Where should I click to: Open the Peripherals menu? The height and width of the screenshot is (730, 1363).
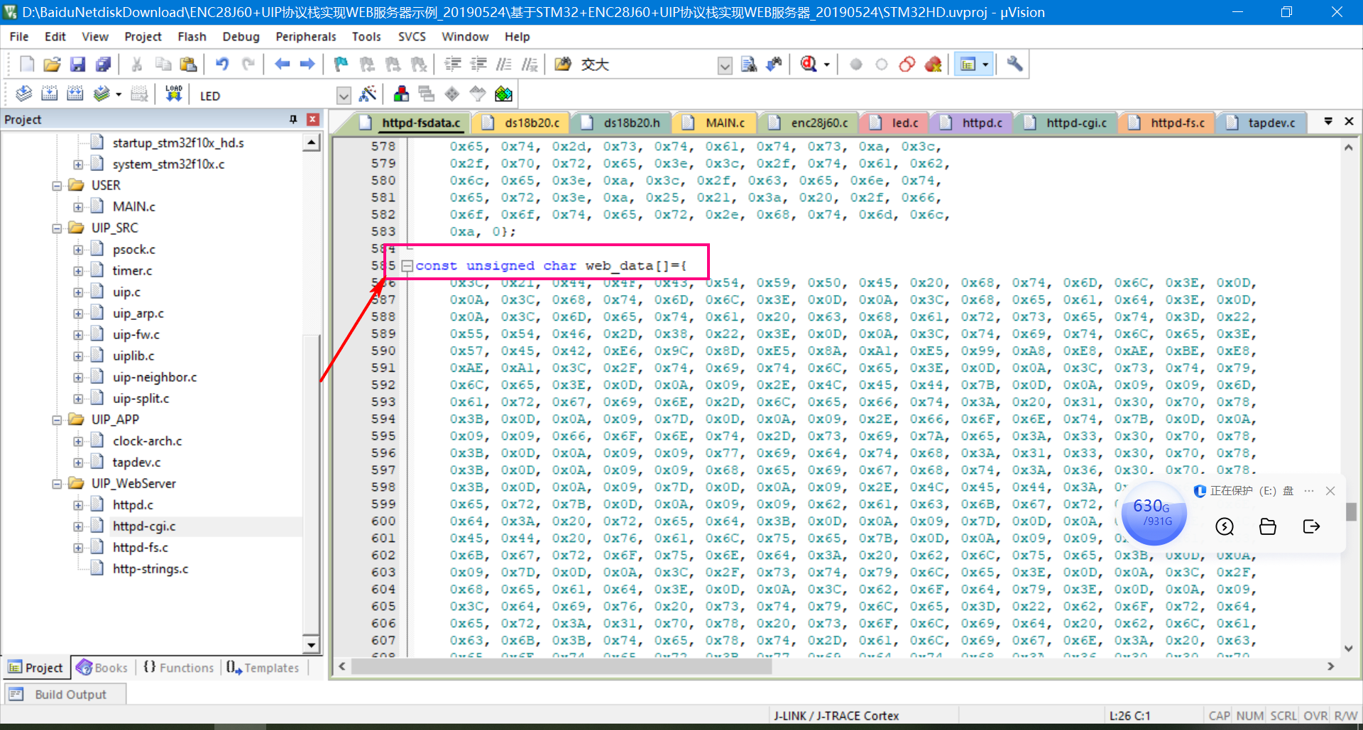pyautogui.click(x=305, y=36)
